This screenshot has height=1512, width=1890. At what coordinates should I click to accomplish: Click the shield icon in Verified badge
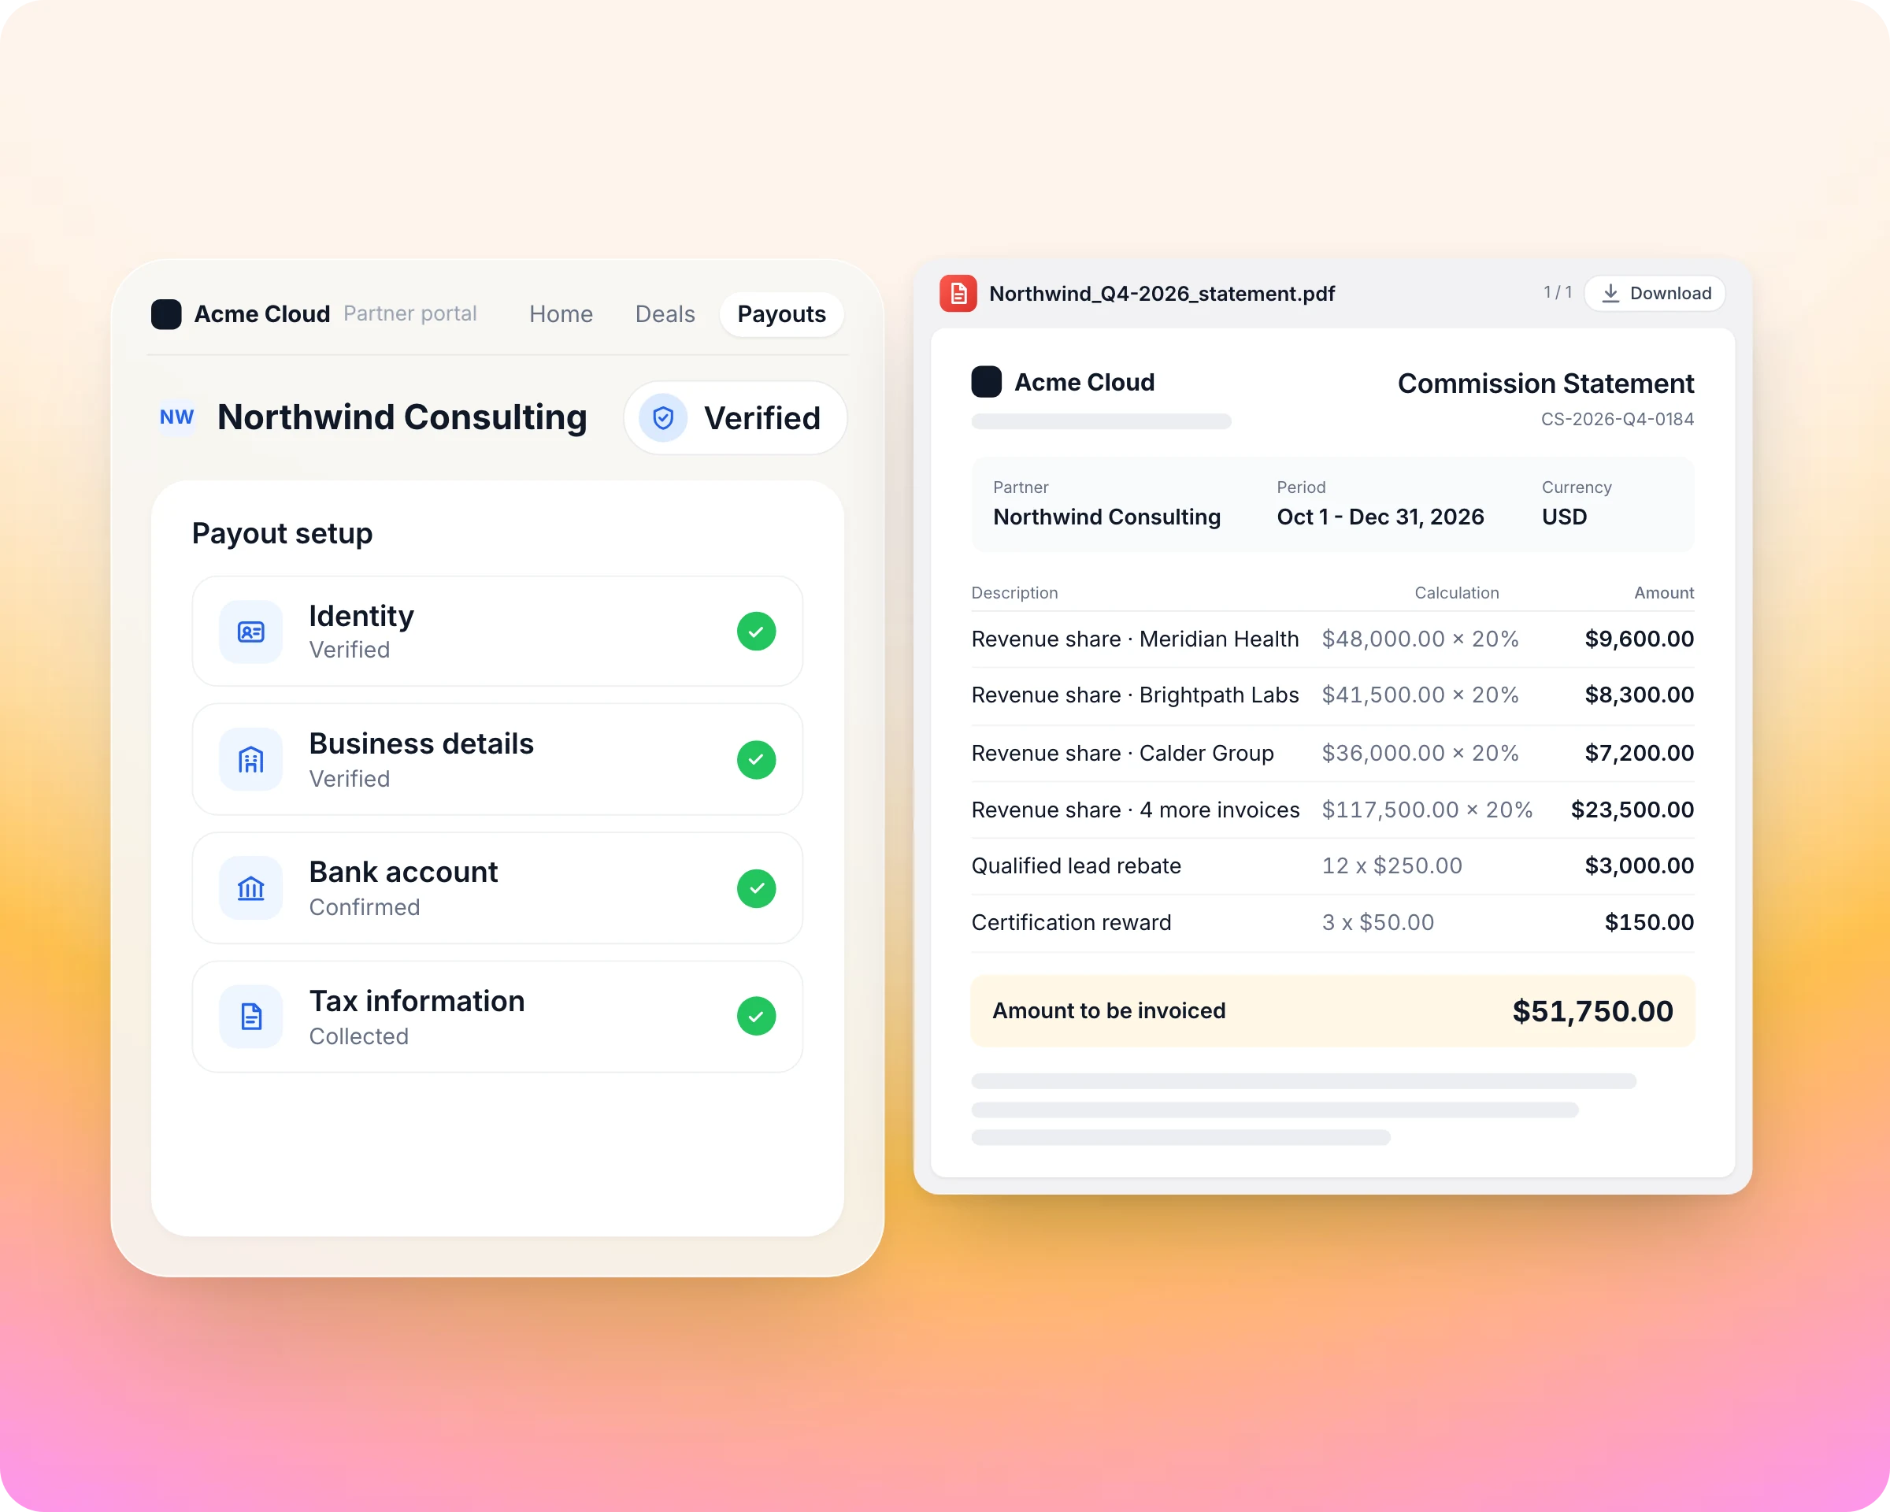coord(664,418)
